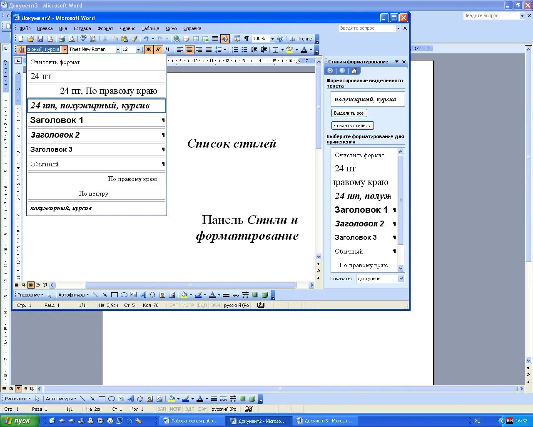Click the printer icon in the standard toolbar

pos(62,39)
